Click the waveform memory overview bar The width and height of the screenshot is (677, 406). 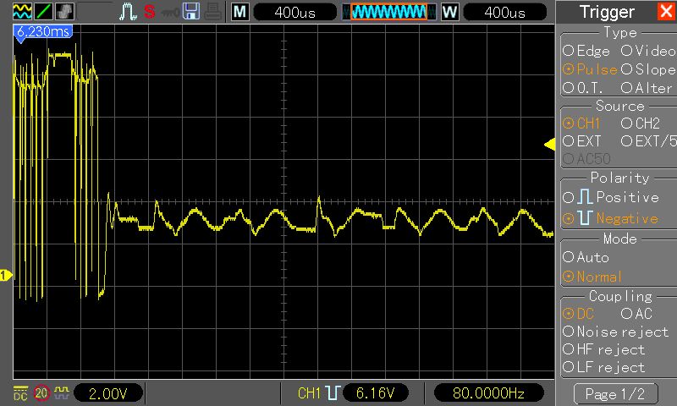pos(389,12)
